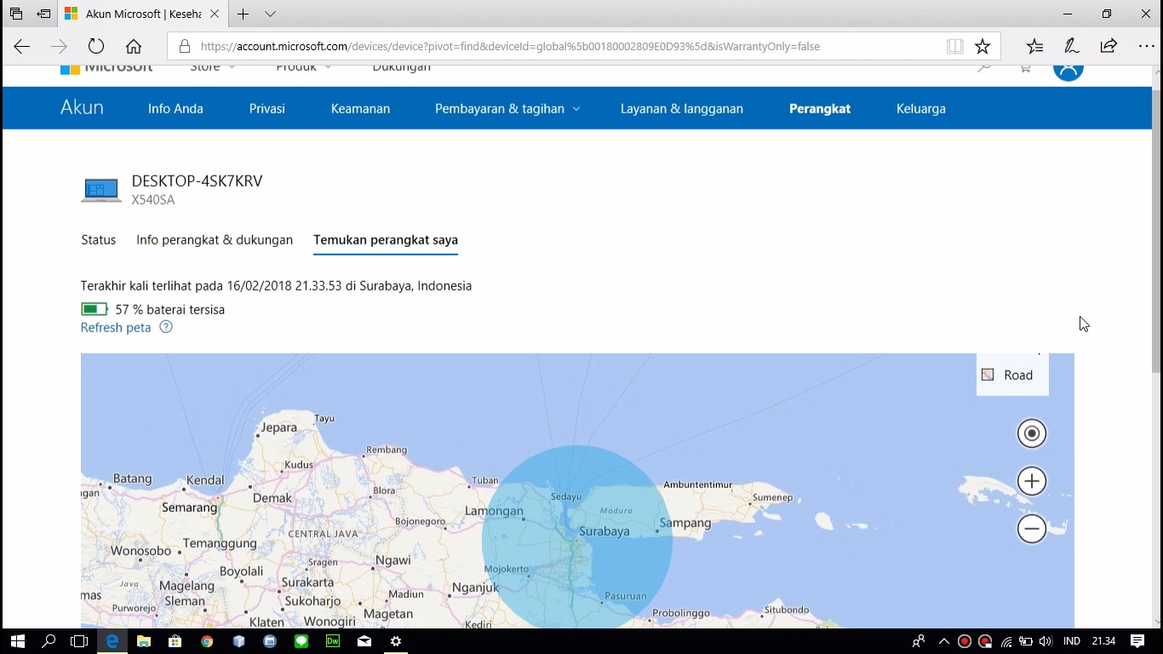
Task: Click the Refresh peta link
Action: coord(116,328)
